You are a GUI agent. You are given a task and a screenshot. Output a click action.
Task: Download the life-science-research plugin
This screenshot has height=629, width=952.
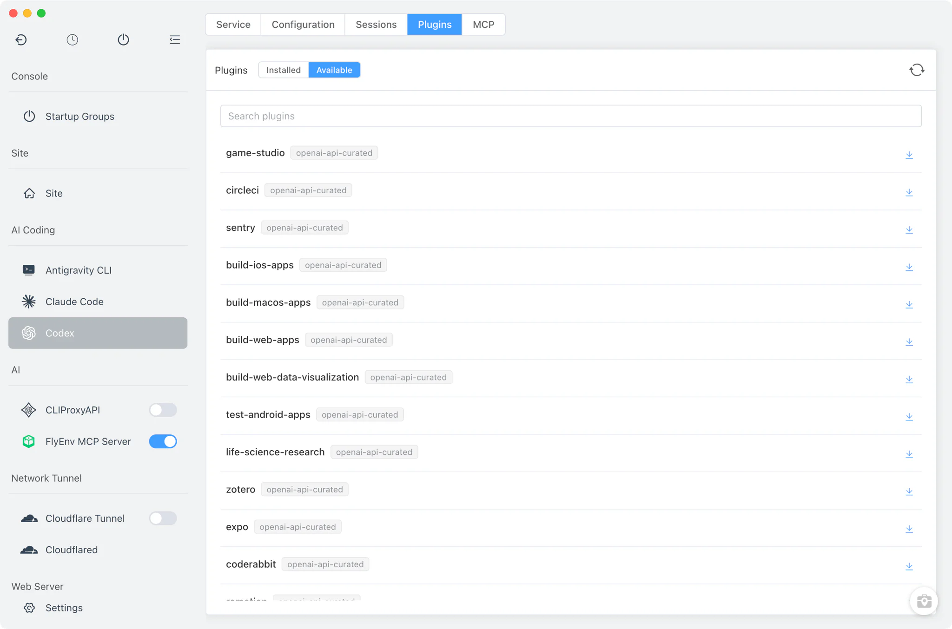pyautogui.click(x=909, y=454)
